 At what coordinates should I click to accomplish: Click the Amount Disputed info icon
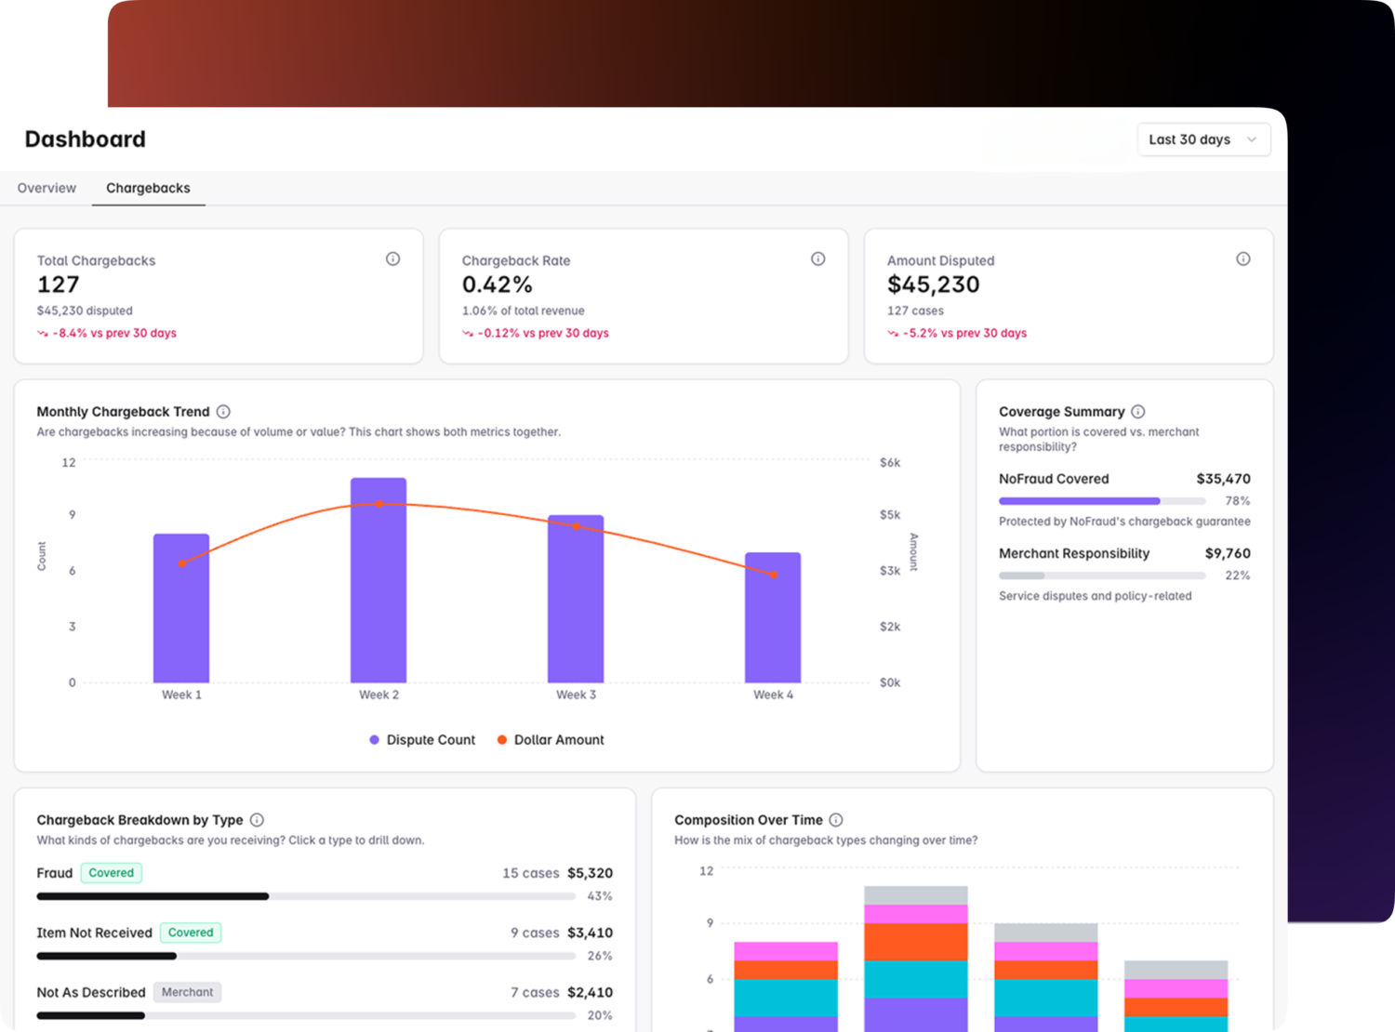pyautogui.click(x=1243, y=258)
